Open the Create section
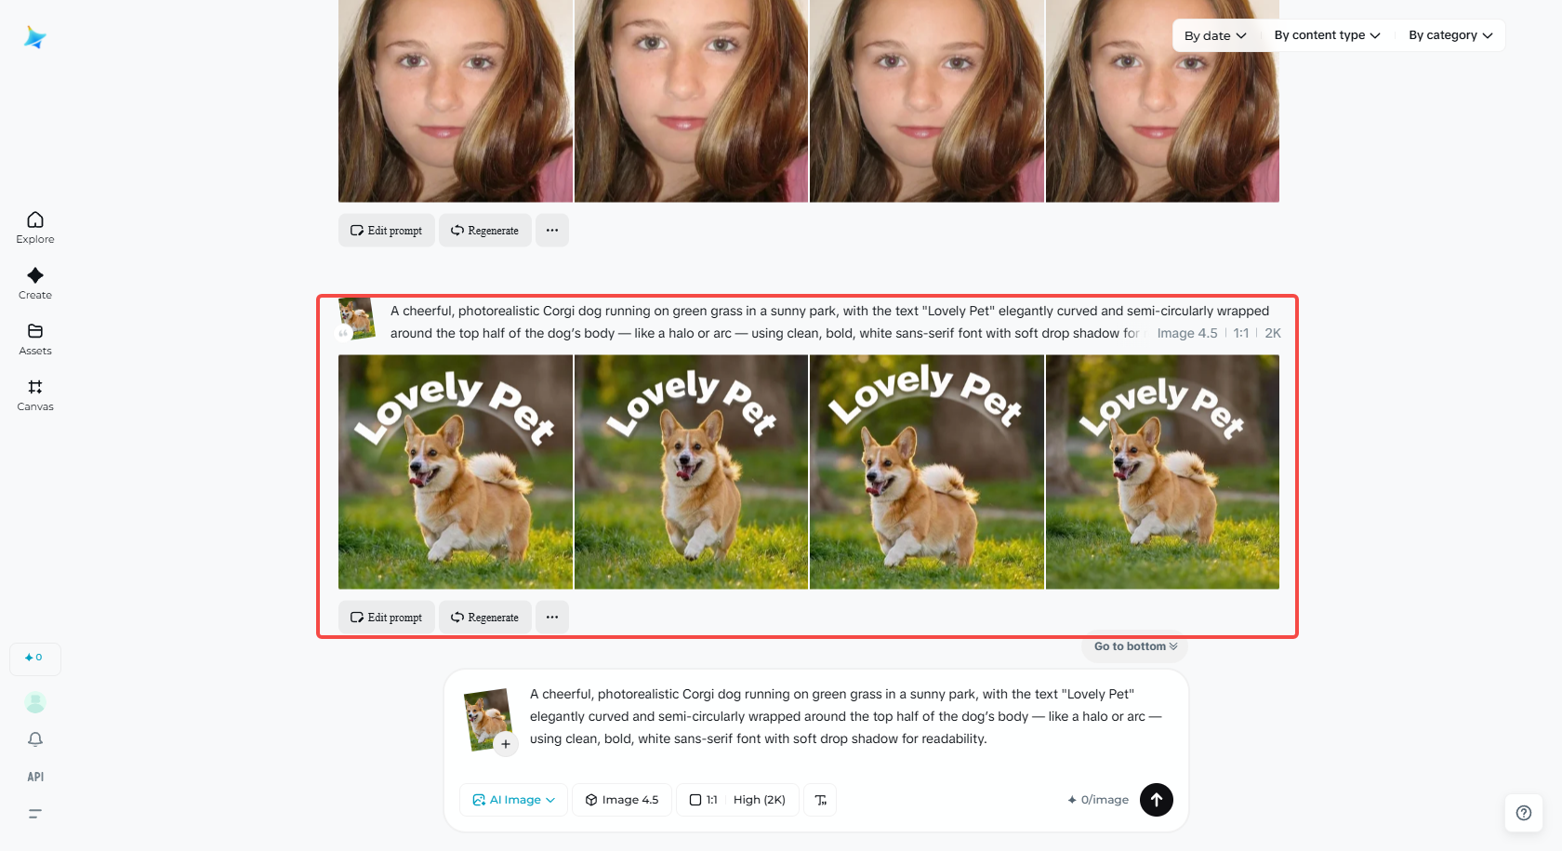The image size is (1562, 851). [x=35, y=283]
